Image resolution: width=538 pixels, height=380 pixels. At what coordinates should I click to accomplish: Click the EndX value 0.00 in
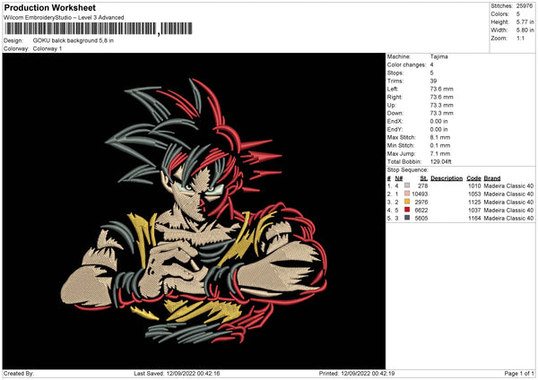[x=438, y=121]
